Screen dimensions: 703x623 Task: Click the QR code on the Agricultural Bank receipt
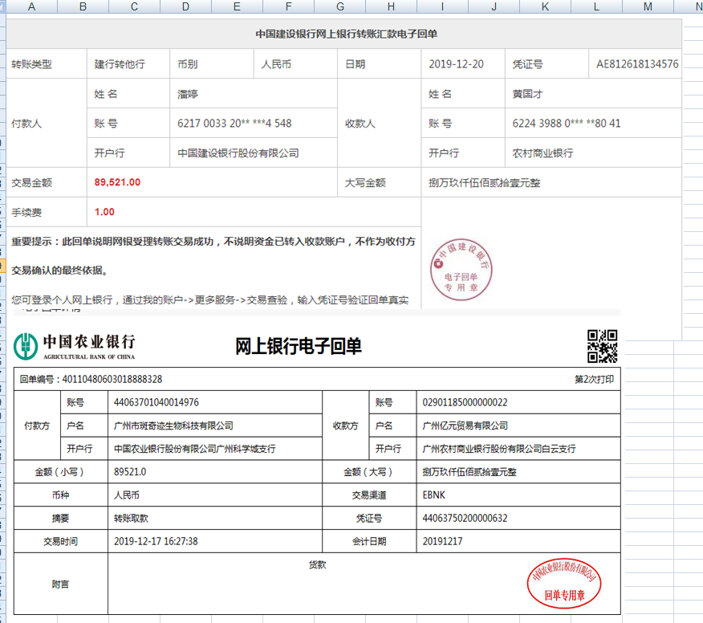(x=602, y=346)
